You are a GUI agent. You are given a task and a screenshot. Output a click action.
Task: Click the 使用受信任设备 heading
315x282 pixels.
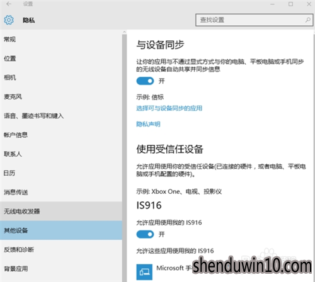pos(169,149)
